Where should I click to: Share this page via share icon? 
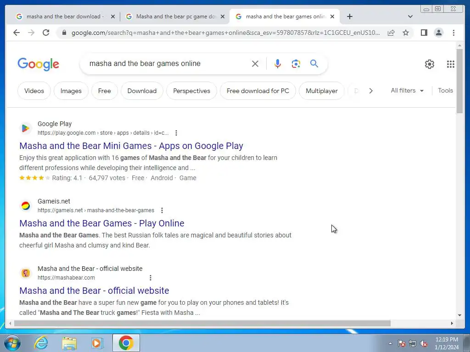pos(391,33)
